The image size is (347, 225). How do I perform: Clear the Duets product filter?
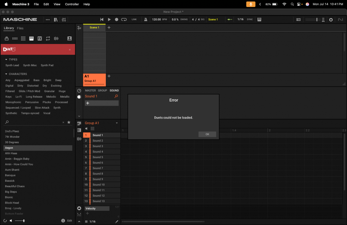70,50
